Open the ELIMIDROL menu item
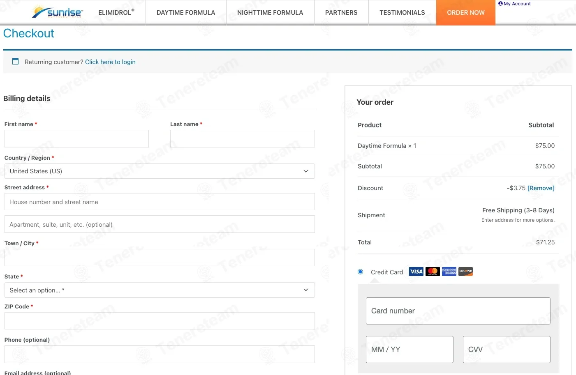Screen dimensions: 576x375 coord(116,13)
